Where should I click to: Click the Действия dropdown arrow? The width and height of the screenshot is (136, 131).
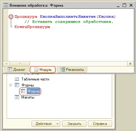tap(57, 124)
